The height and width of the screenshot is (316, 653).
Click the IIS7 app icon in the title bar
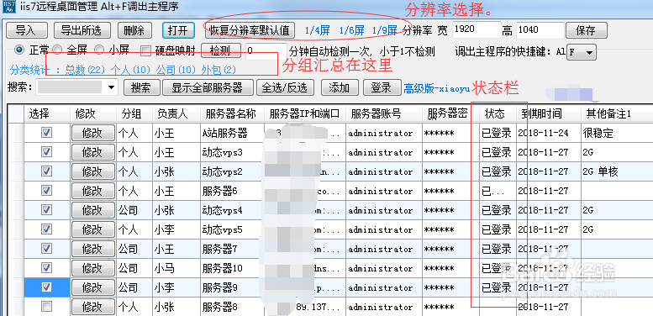point(9,7)
